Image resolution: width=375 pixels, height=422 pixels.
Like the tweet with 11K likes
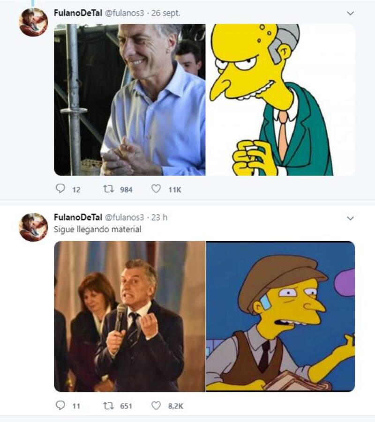[x=156, y=189]
